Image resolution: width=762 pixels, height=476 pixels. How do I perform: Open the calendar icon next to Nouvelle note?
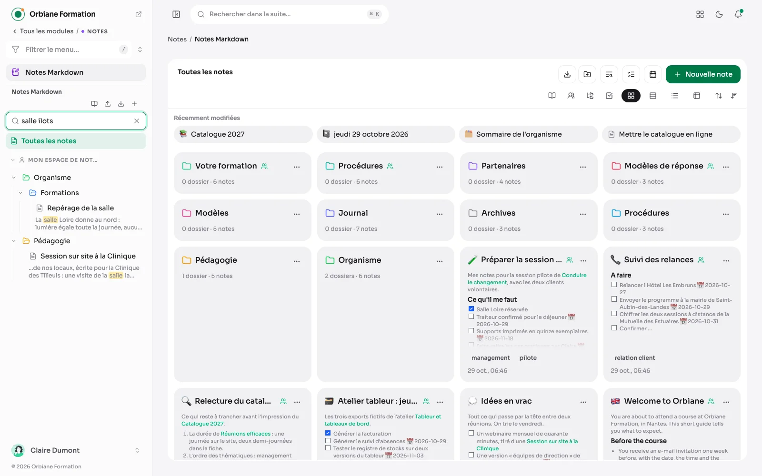coord(653,74)
